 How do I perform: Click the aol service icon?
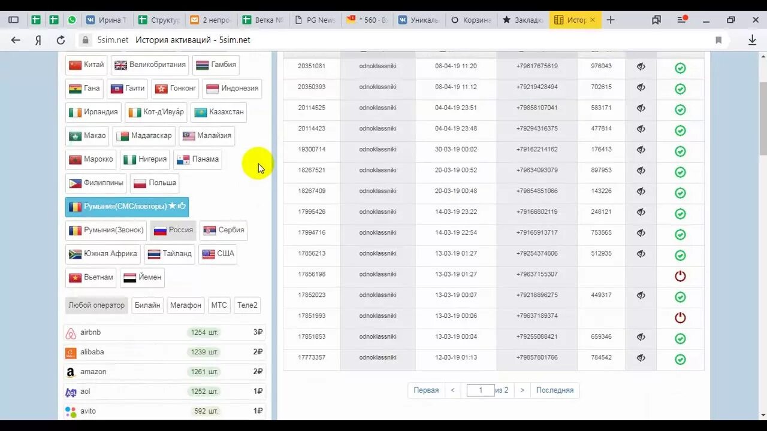point(71,392)
